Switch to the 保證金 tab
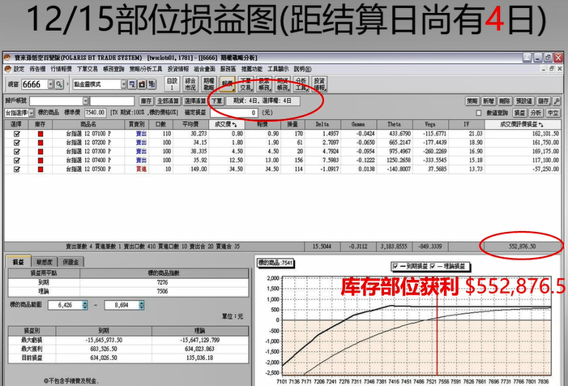Screen dimensions: 568x386 [x=70, y=262]
